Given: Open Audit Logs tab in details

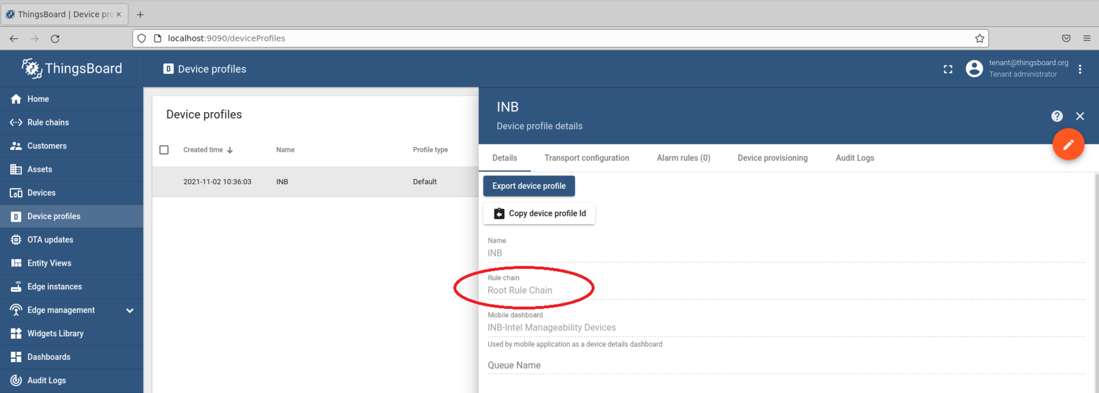Looking at the screenshot, I should click(855, 158).
